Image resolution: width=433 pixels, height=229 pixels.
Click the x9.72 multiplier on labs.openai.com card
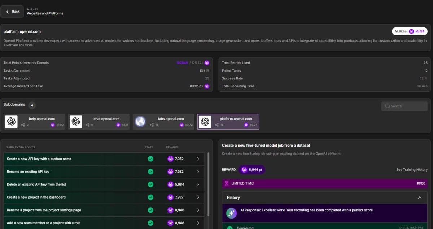[189, 125]
